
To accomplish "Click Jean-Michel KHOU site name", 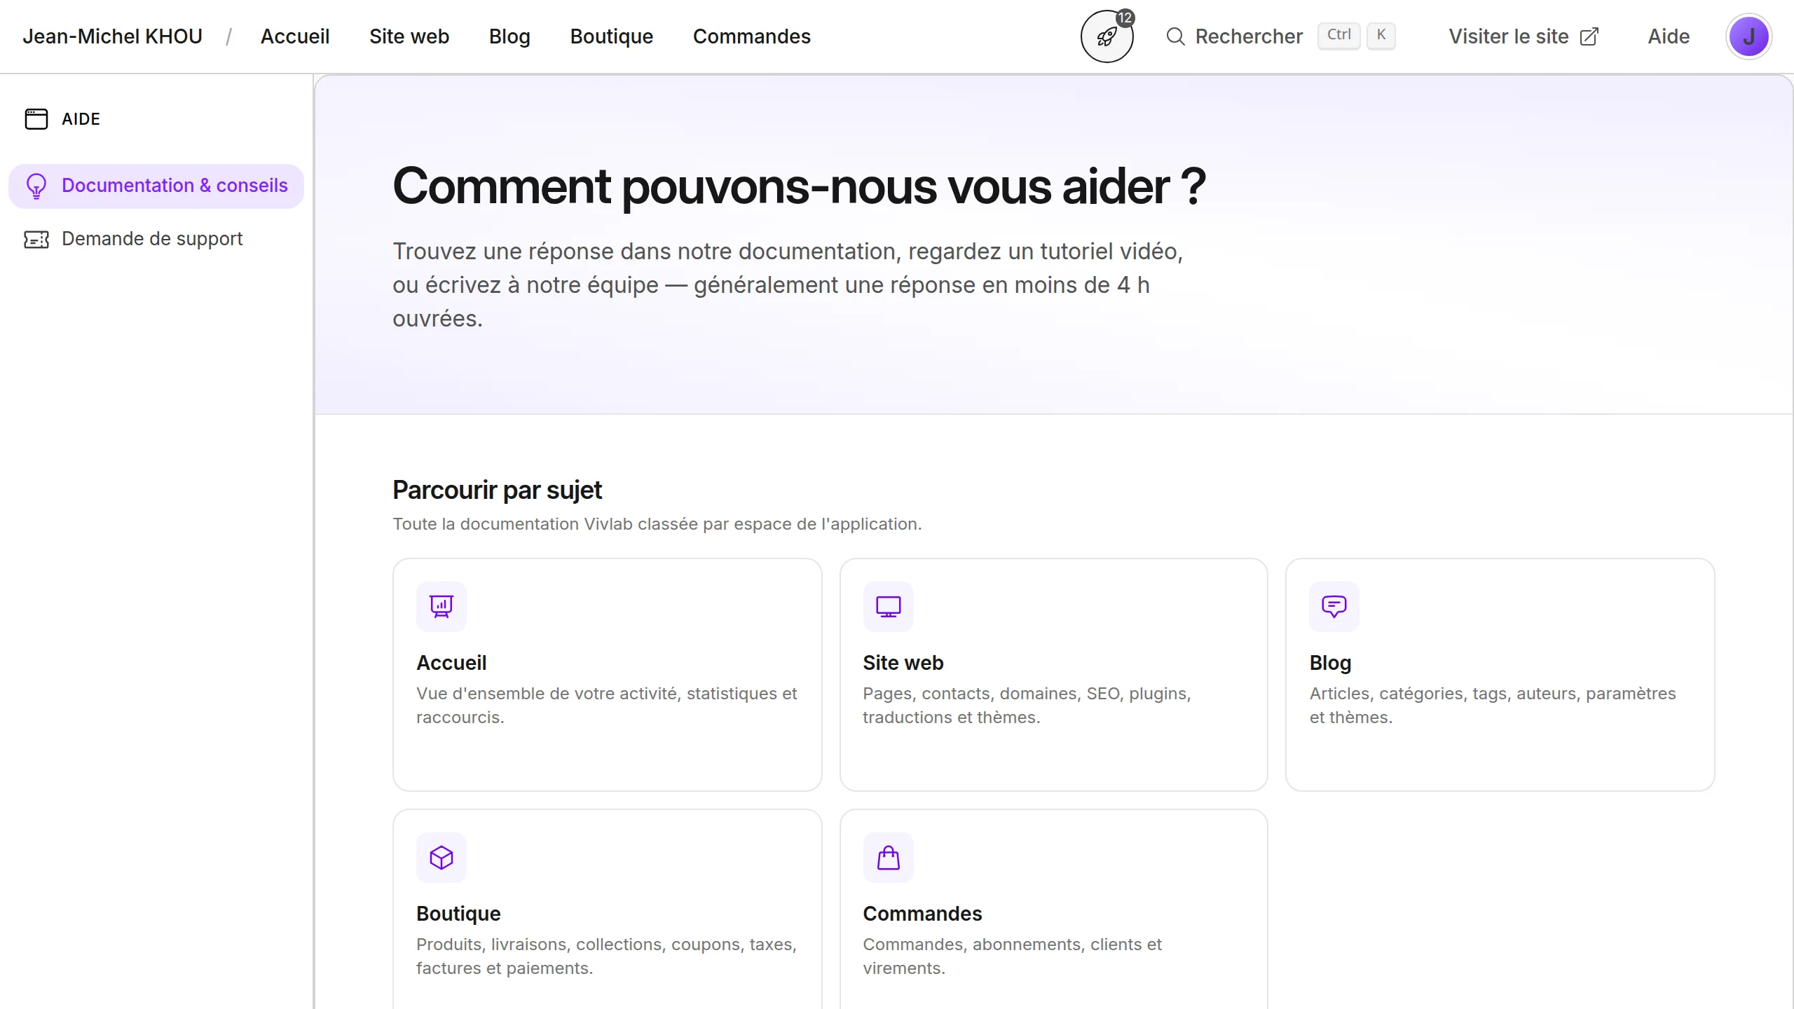I will point(112,36).
